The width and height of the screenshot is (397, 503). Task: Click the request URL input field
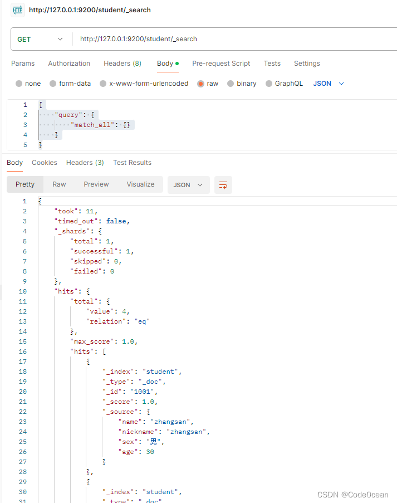[236, 39]
